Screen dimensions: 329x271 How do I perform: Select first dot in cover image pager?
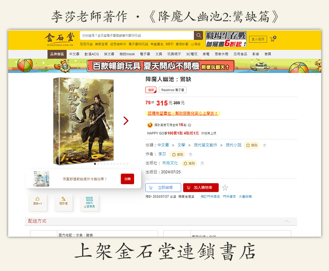point(95,164)
